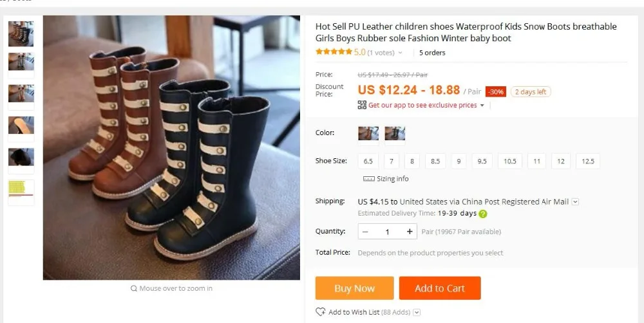The width and height of the screenshot is (644, 323).
Task: Select the black boots color swatch
Action: click(x=395, y=135)
